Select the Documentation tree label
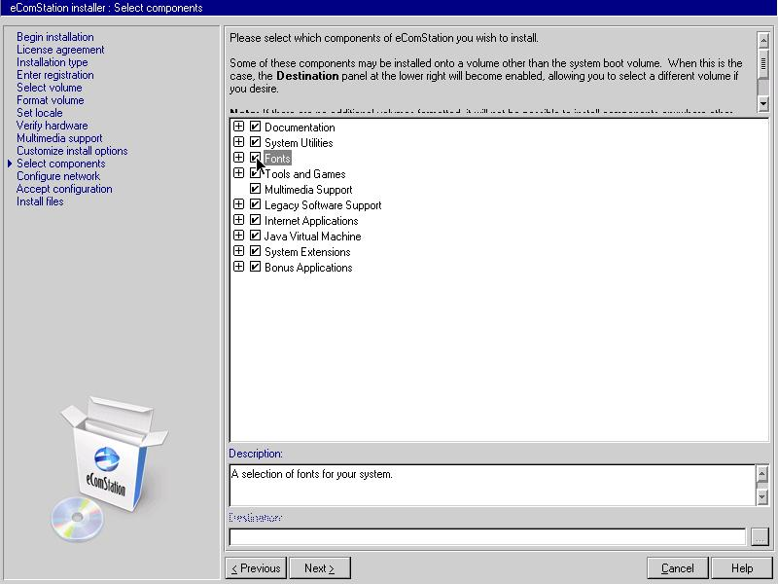The height and width of the screenshot is (584, 778). [300, 128]
